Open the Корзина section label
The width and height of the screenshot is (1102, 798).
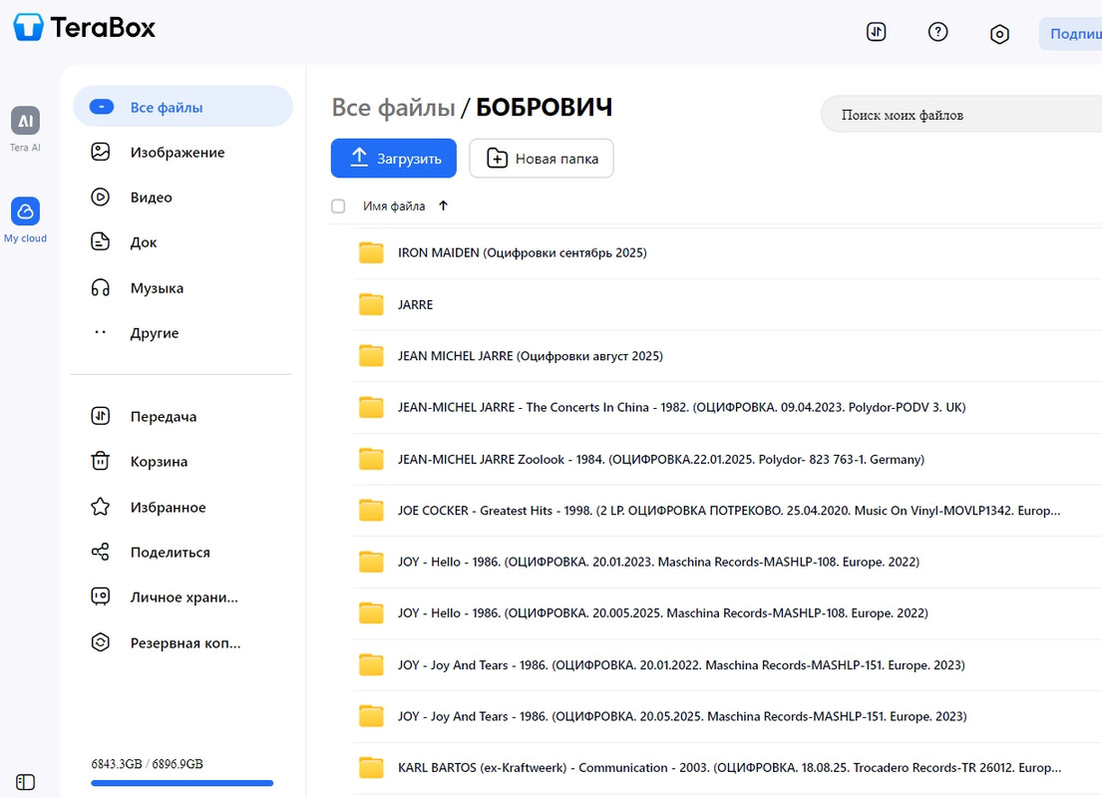pyautogui.click(x=159, y=461)
